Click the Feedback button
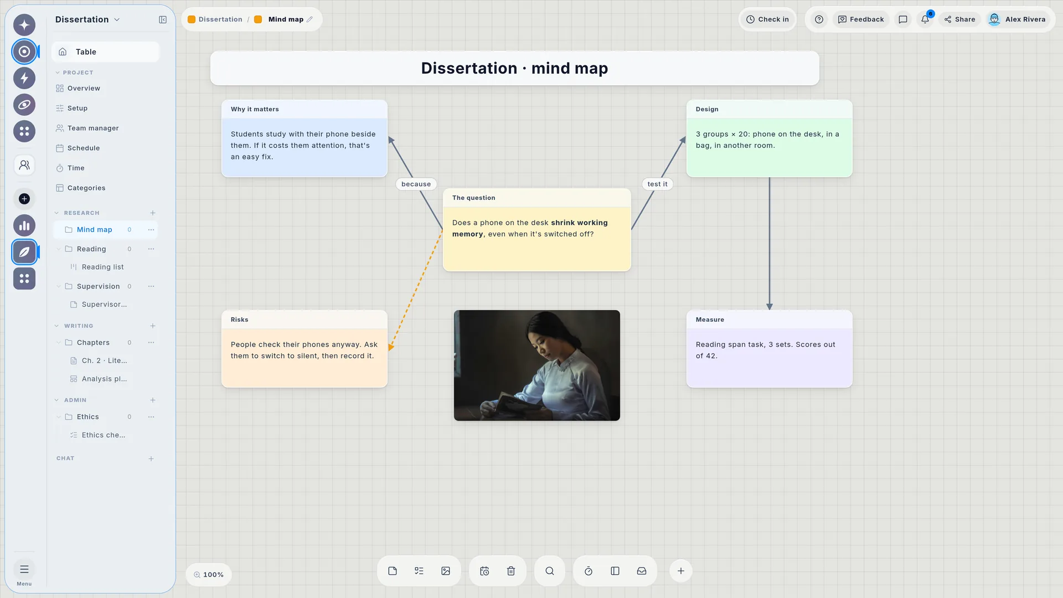Screen dimensions: 1063x598 [861, 19]
